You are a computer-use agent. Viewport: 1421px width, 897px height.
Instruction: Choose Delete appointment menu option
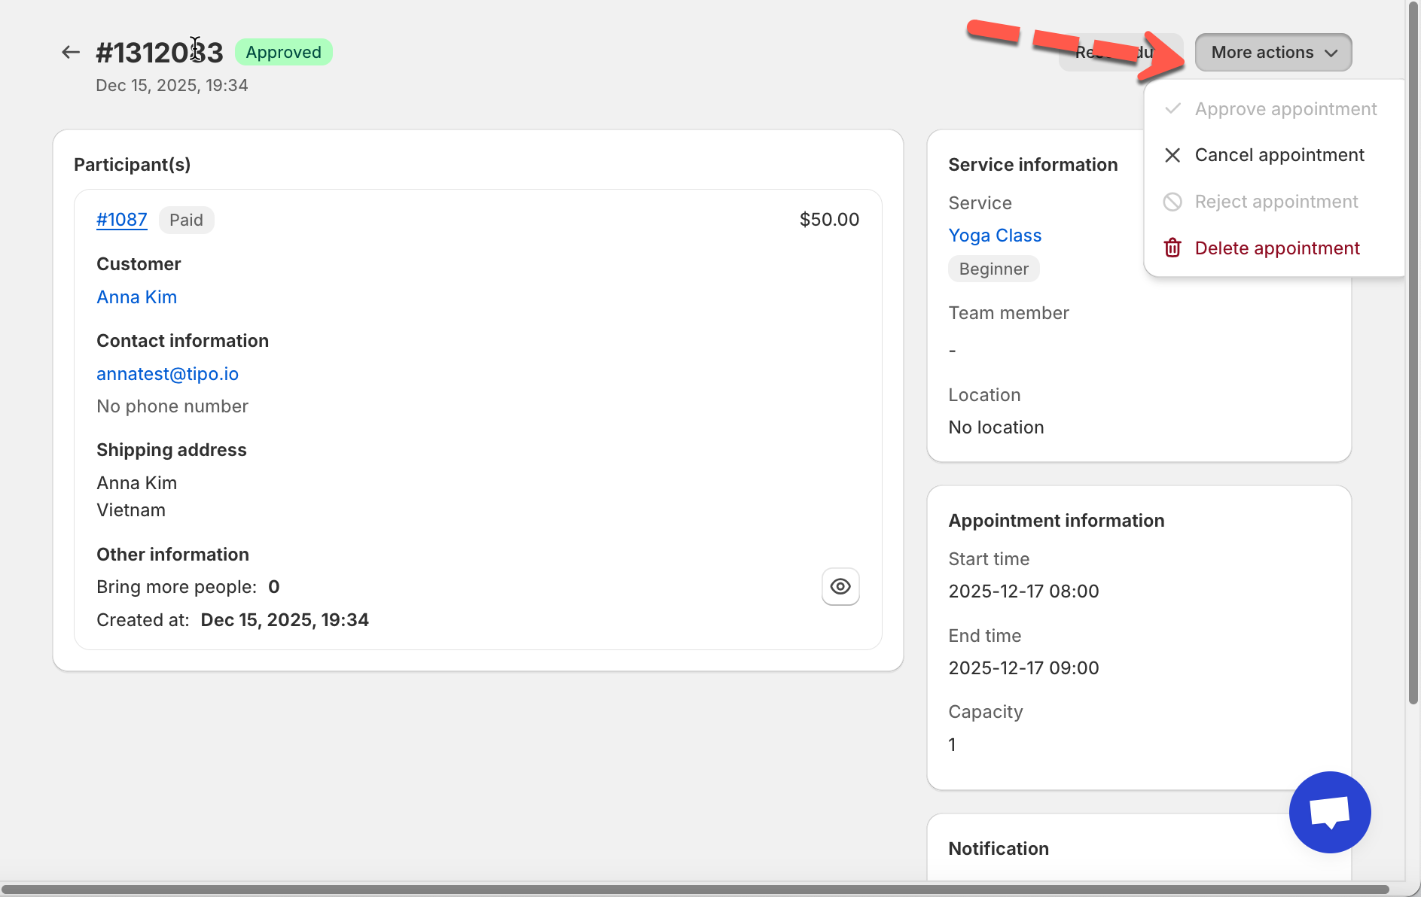pos(1276,248)
